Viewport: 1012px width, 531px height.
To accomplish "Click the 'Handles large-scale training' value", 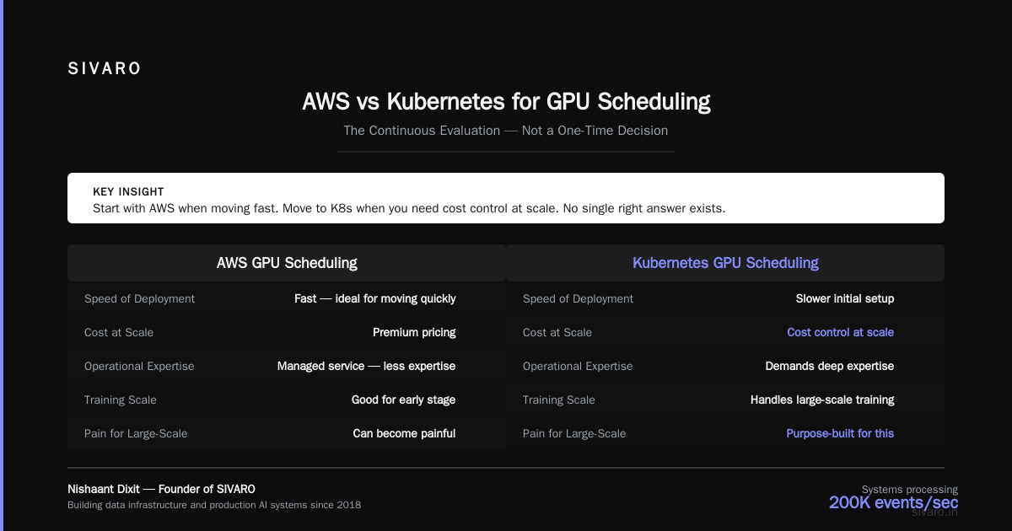I will coord(822,400).
